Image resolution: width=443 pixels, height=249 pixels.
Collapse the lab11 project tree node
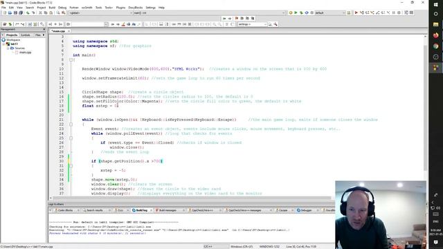[x=4, y=44]
